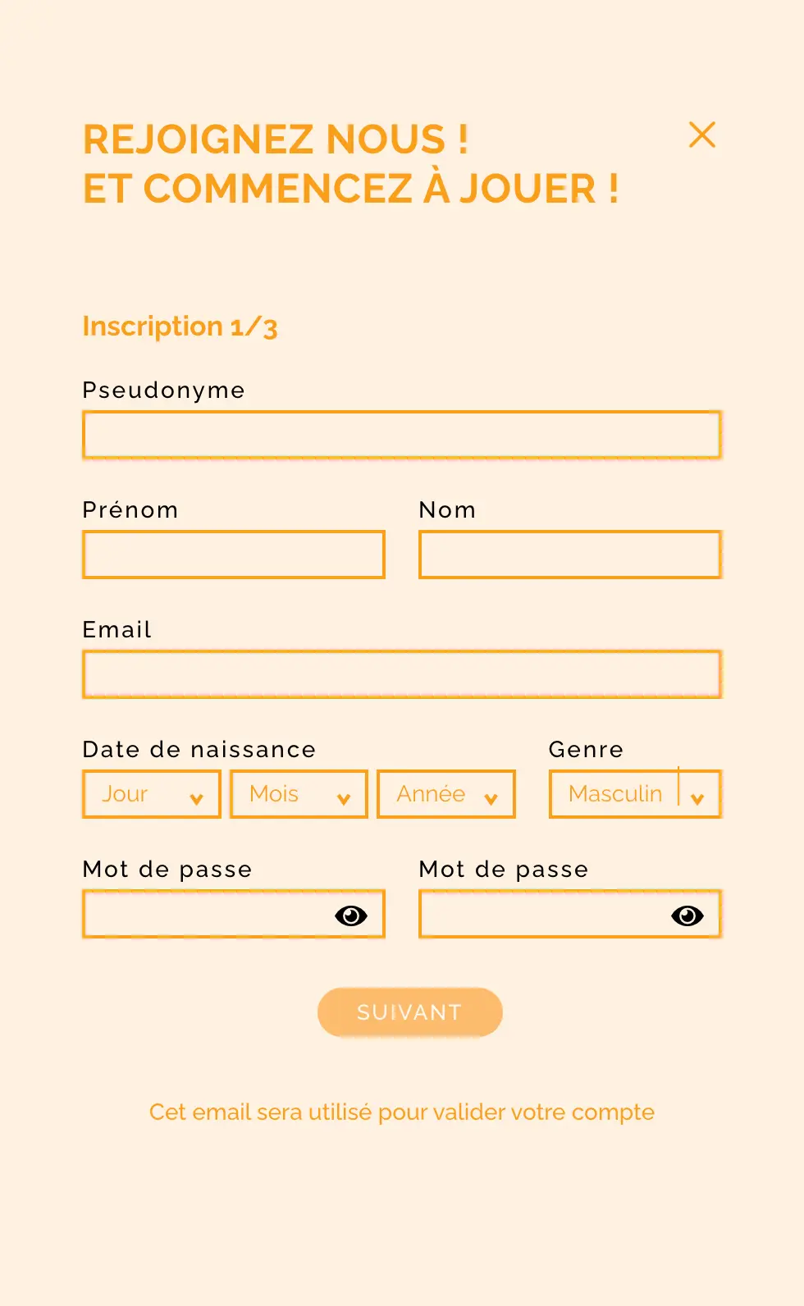The image size is (804, 1306).
Task: Click the Genre dropdown chevron
Action: (x=698, y=797)
